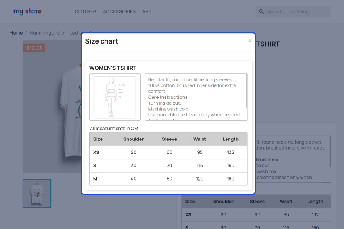Click the my store logo
Screen dimensions: 344x229
coord(28,11)
